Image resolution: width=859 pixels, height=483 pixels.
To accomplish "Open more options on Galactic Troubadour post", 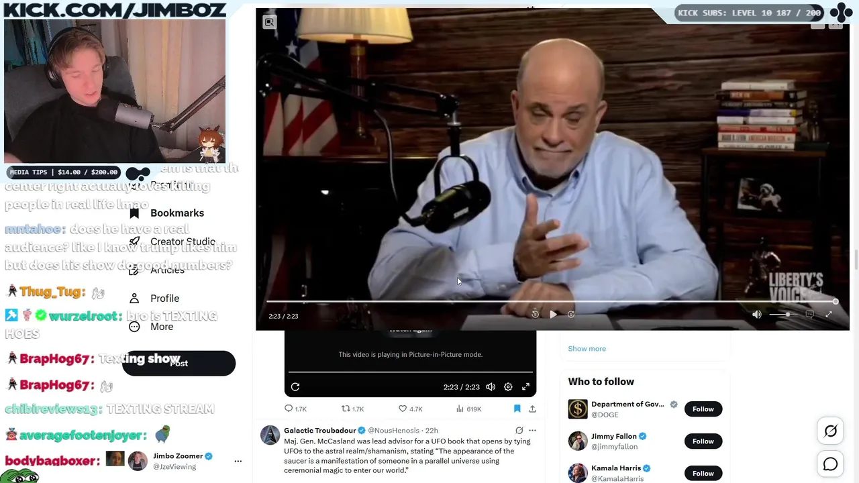I will 532,430.
